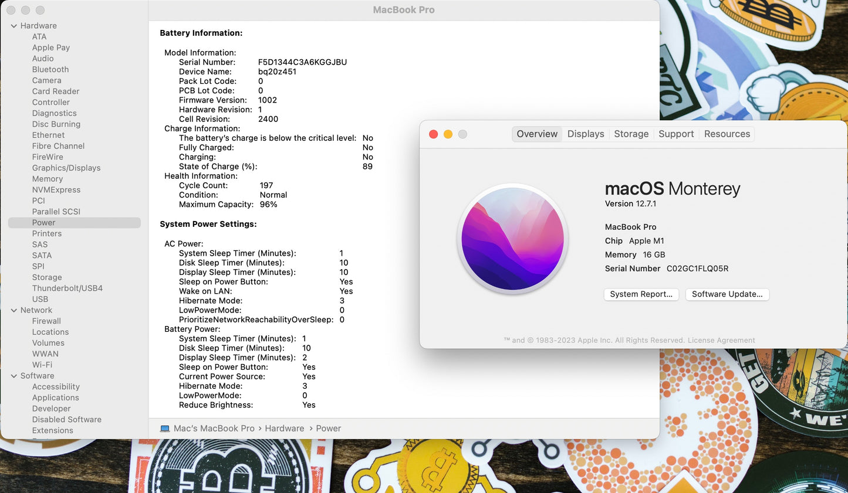This screenshot has width=848, height=493.
Task: Select ATA in the sidebar
Action: (x=39, y=36)
